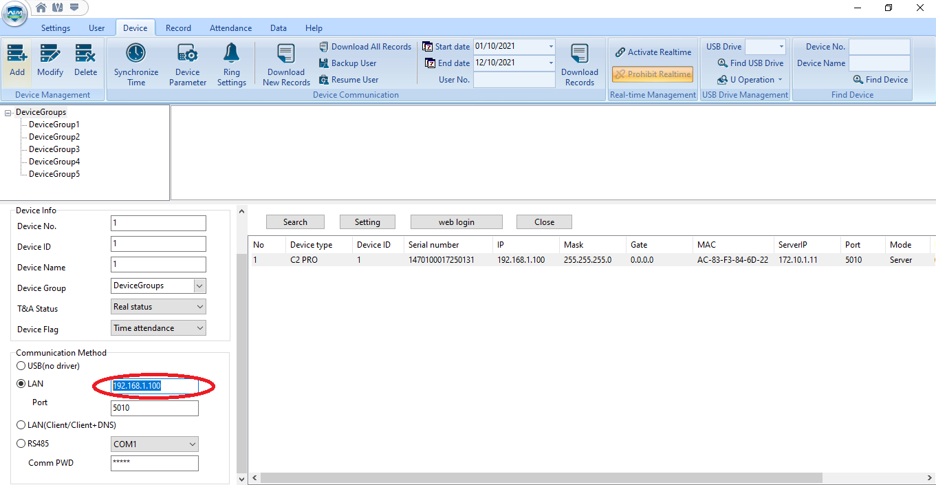This screenshot has width=936, height=485.
Task: Click the home icon in title bar
Action: pos(41,8)
